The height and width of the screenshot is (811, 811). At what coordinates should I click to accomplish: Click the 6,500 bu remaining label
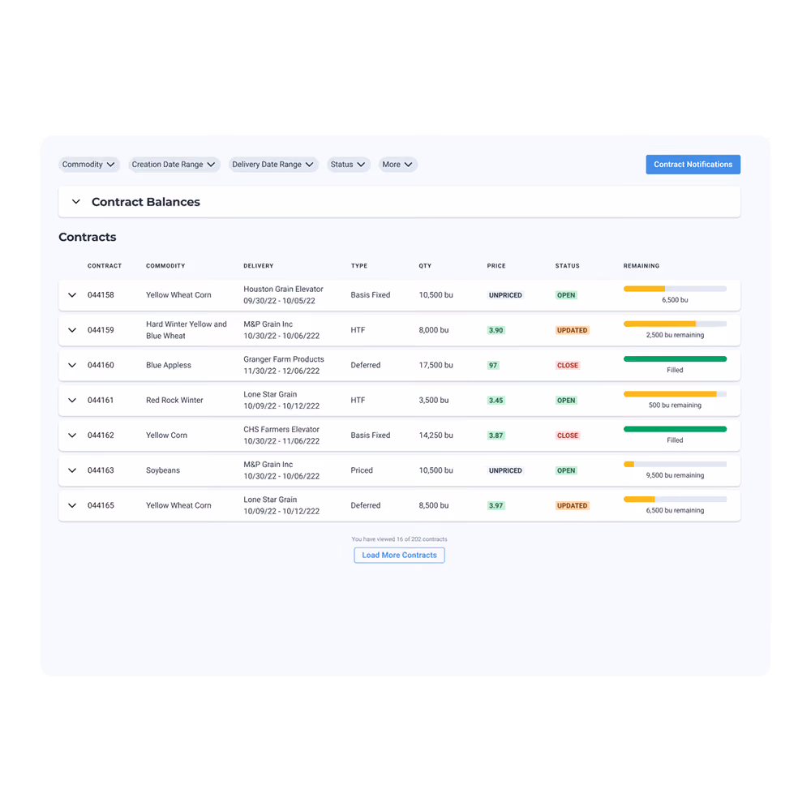[675, 510]
